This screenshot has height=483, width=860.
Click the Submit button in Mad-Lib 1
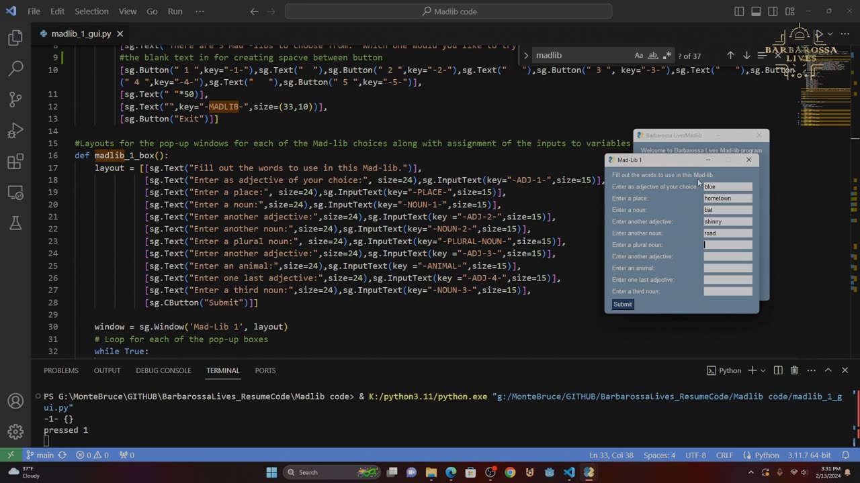click(623, 305)
